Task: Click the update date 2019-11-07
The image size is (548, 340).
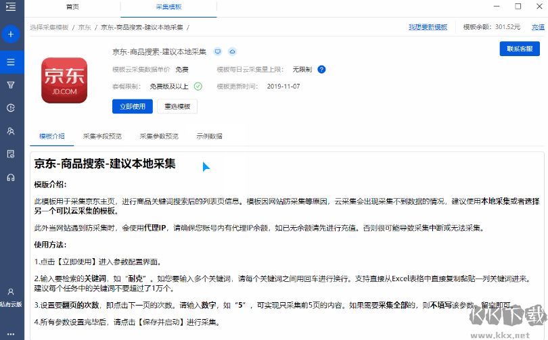Action: 283,87
